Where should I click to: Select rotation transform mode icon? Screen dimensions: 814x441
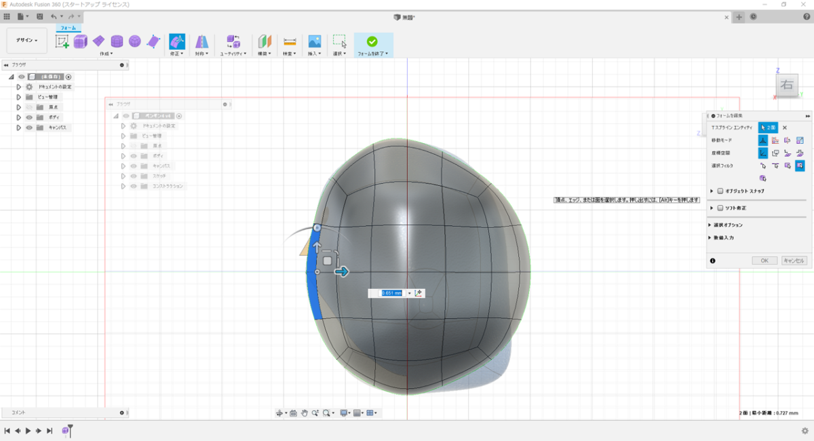[788, 140]
